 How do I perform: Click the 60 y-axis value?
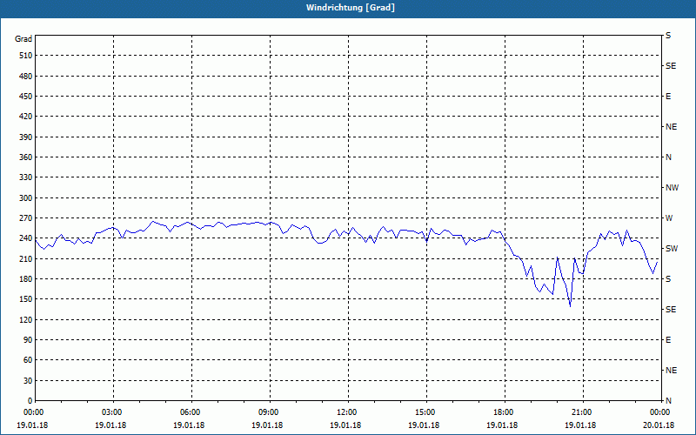(28, 360)
